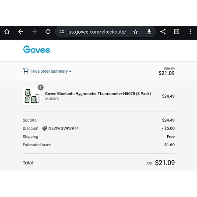Click the chevron beside Hide order summary
197x197 pixels.
[x=70, y=71]
